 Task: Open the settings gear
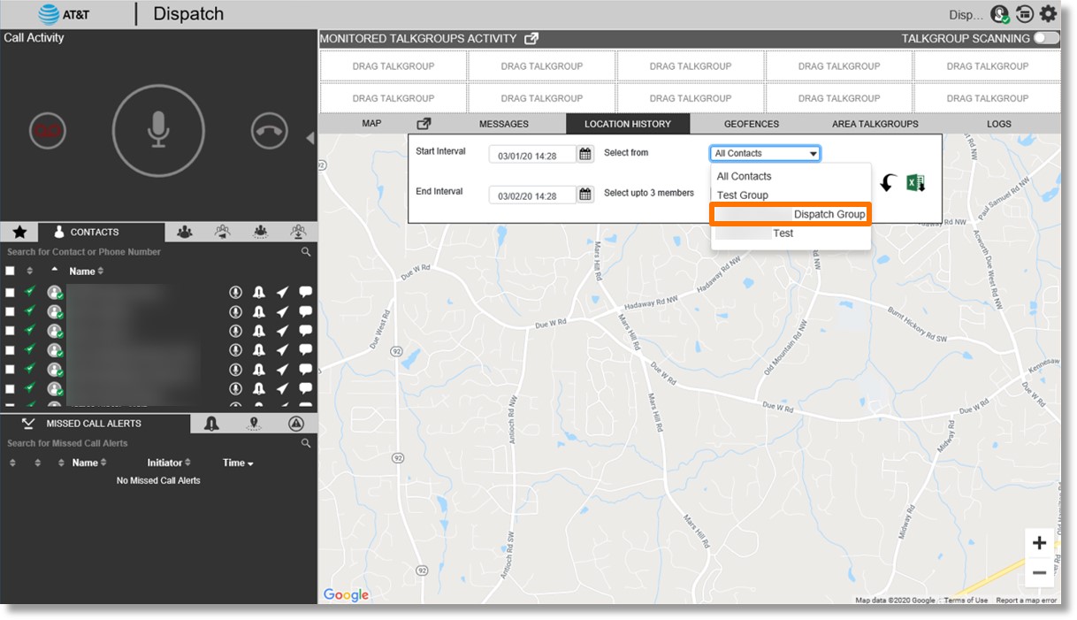(x=1049, y=14)
